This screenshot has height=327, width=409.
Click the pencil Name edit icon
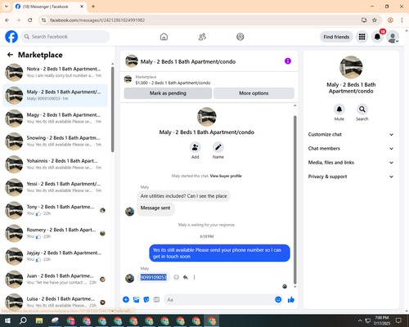(x=218, y=147)
